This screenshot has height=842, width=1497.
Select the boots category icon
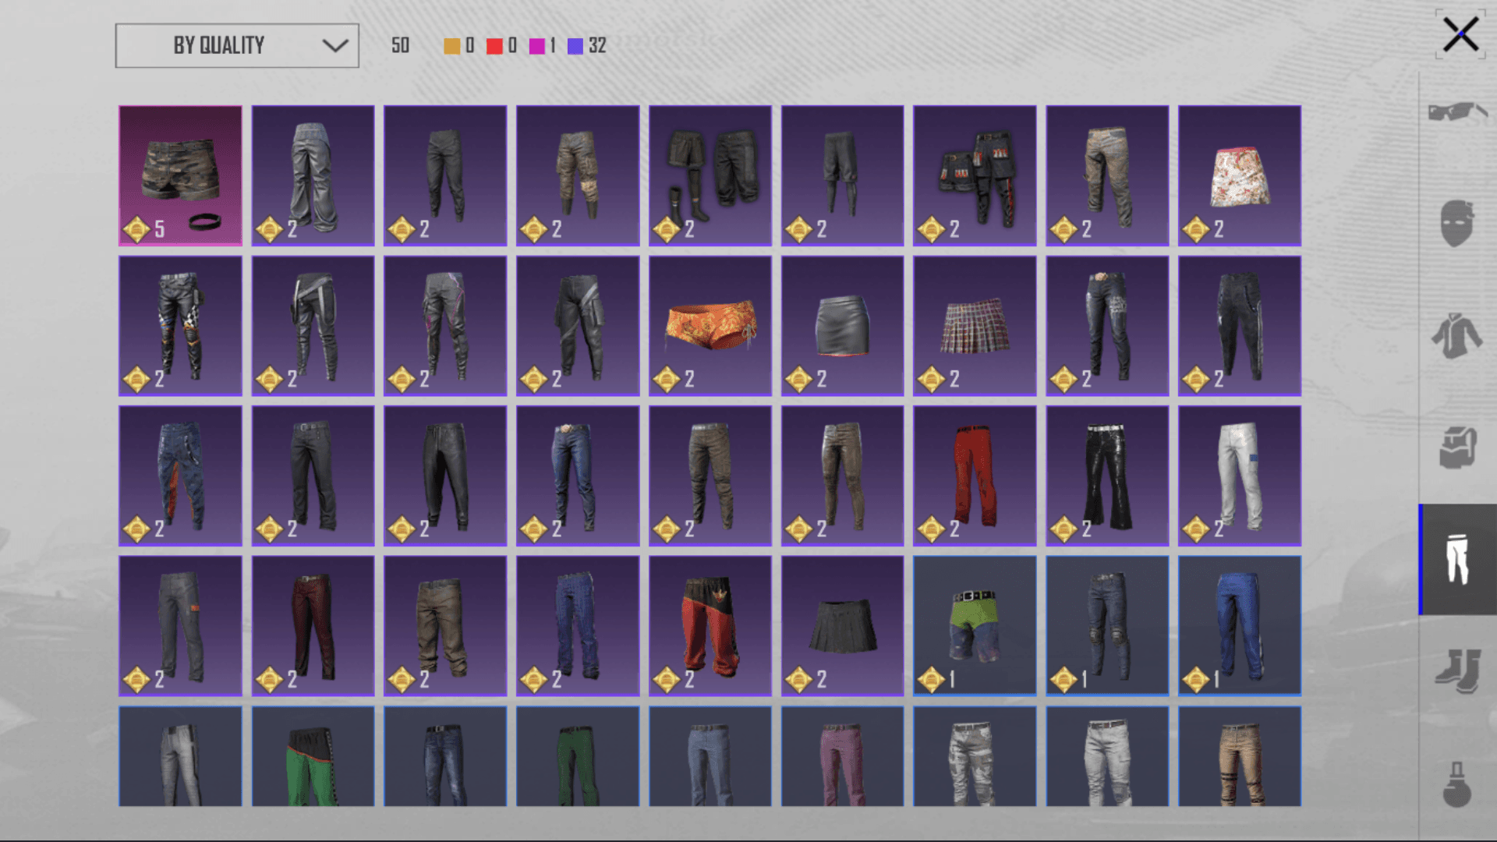pyautogui.click(x=1457, y=671)
